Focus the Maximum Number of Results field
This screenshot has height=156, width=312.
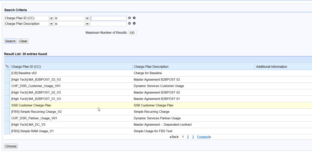(x=133, y=33)
